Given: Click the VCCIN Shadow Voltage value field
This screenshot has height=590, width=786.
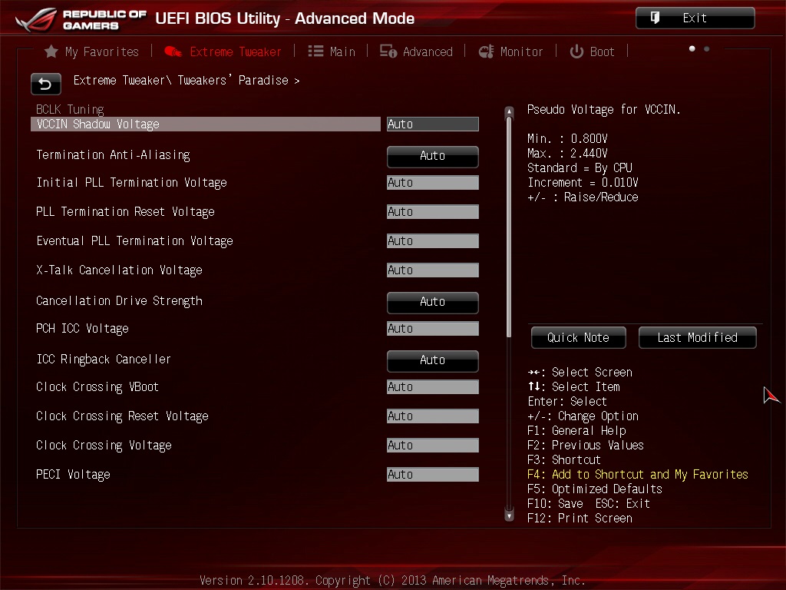Looking at the screenshot, I should (433, 124).
